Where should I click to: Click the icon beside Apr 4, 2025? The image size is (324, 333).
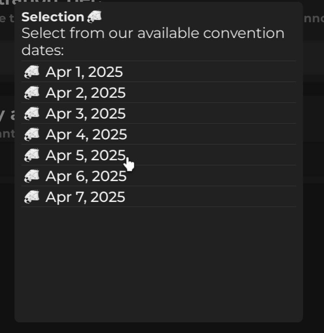(32, 134)
